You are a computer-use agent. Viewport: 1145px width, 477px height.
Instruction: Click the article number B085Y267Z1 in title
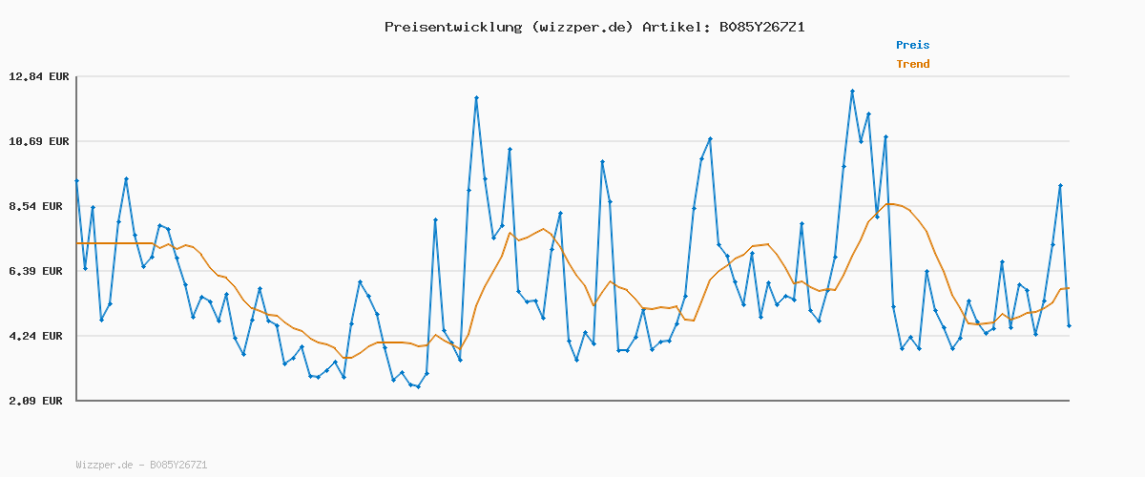tap(762, 27)
